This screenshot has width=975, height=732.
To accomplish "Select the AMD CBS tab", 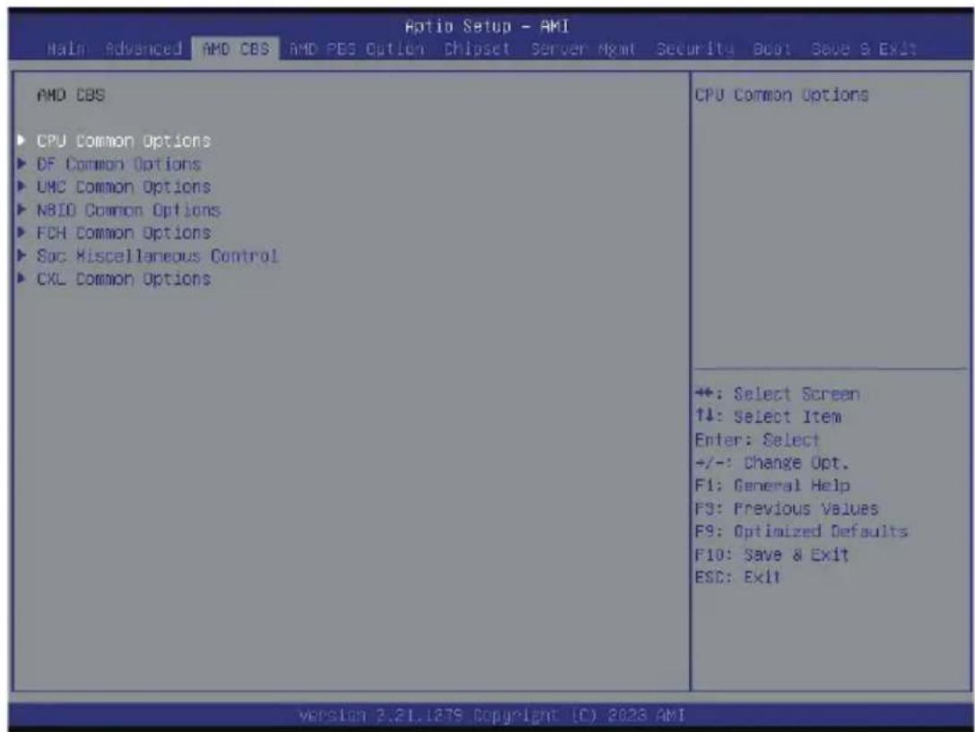I will (x=236, y=48).
